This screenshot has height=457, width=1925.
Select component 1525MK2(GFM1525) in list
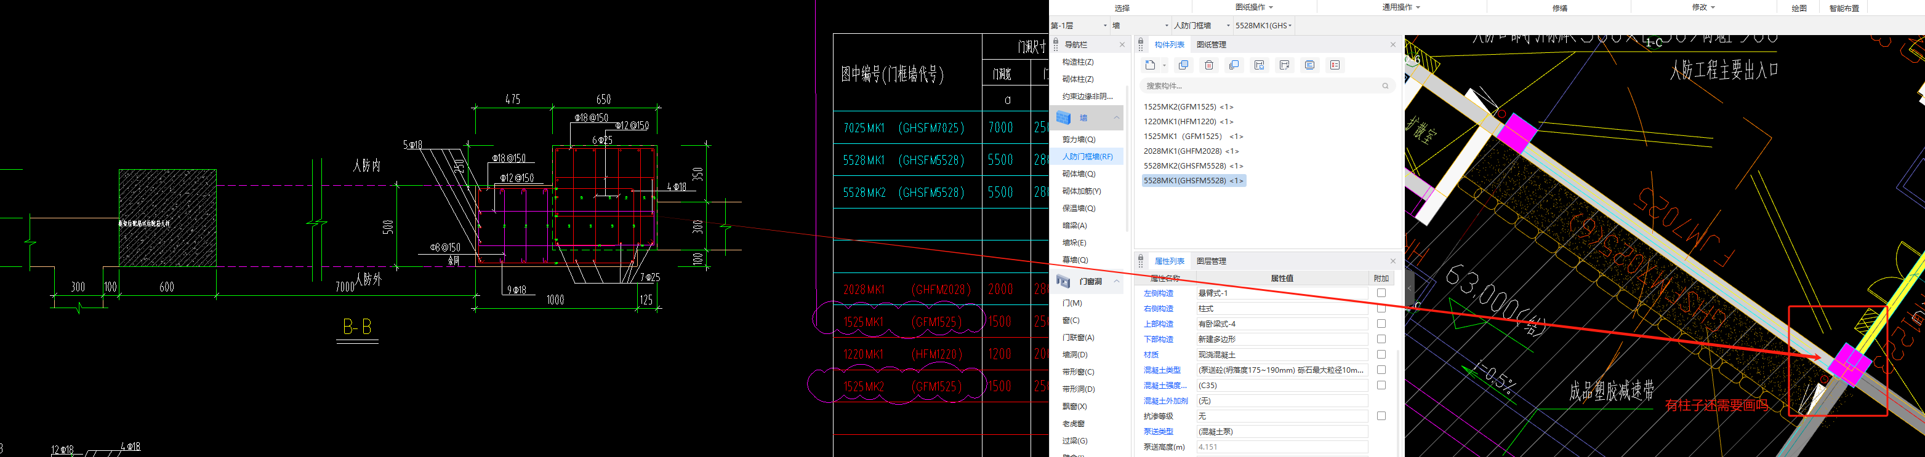pos(1188,107)
